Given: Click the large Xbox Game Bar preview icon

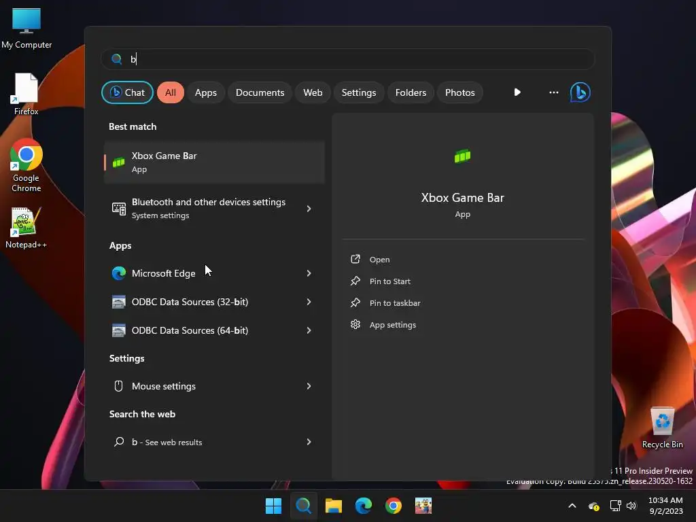Looking at the screenshot, I should 462,156.
